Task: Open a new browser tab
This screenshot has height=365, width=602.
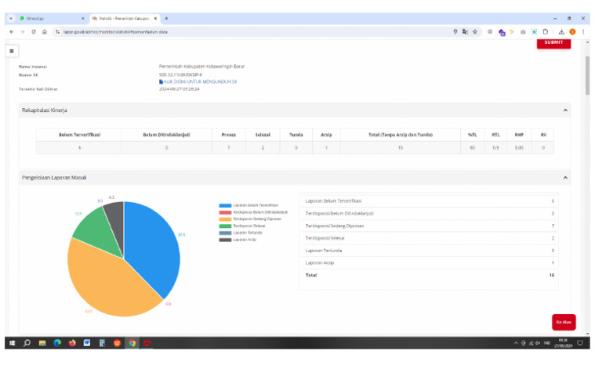Action: click(x=166, y=18)
